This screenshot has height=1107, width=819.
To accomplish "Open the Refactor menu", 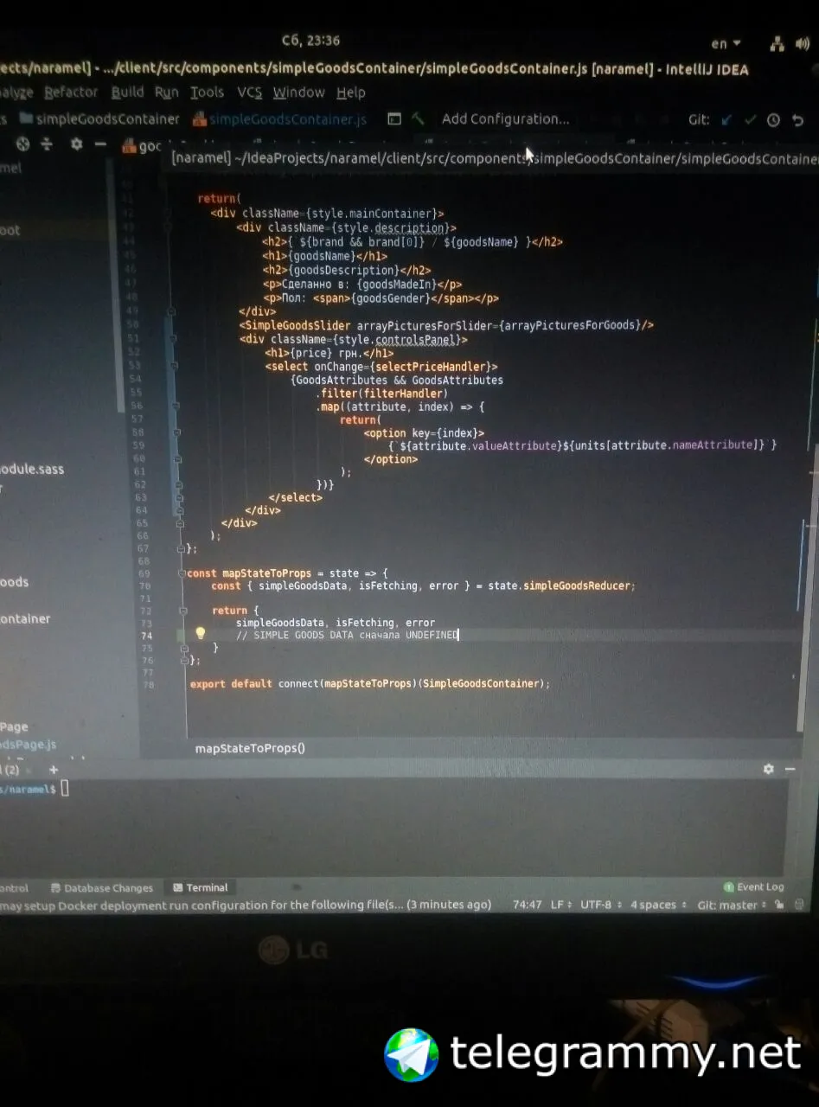I will [x=71, y=93].
